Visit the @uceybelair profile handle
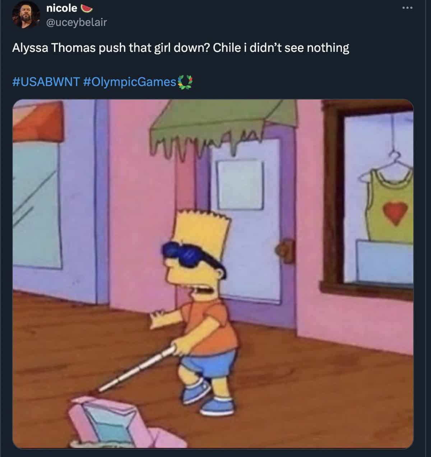431x457 pixels. (77, 22)
